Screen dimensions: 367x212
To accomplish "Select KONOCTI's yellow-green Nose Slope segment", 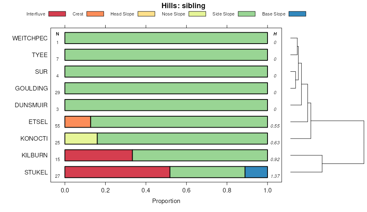I will (x=81, y=139).
